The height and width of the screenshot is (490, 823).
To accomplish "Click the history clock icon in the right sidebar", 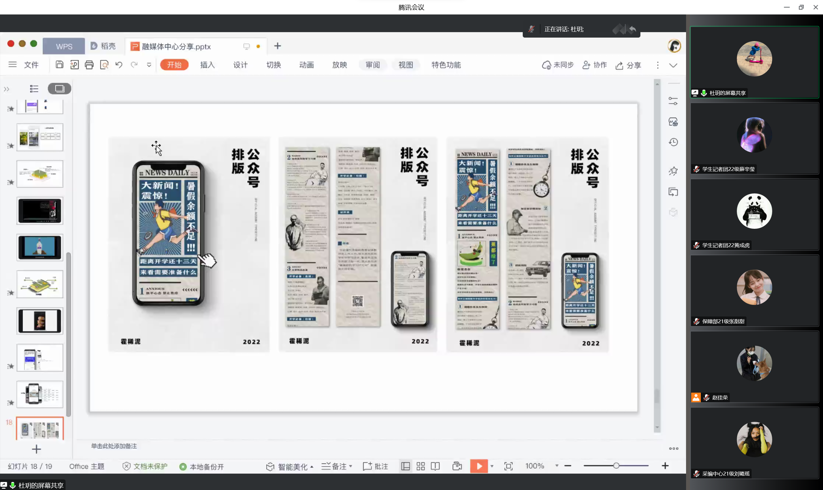I will pyautogui.click(x=673, y=142).
